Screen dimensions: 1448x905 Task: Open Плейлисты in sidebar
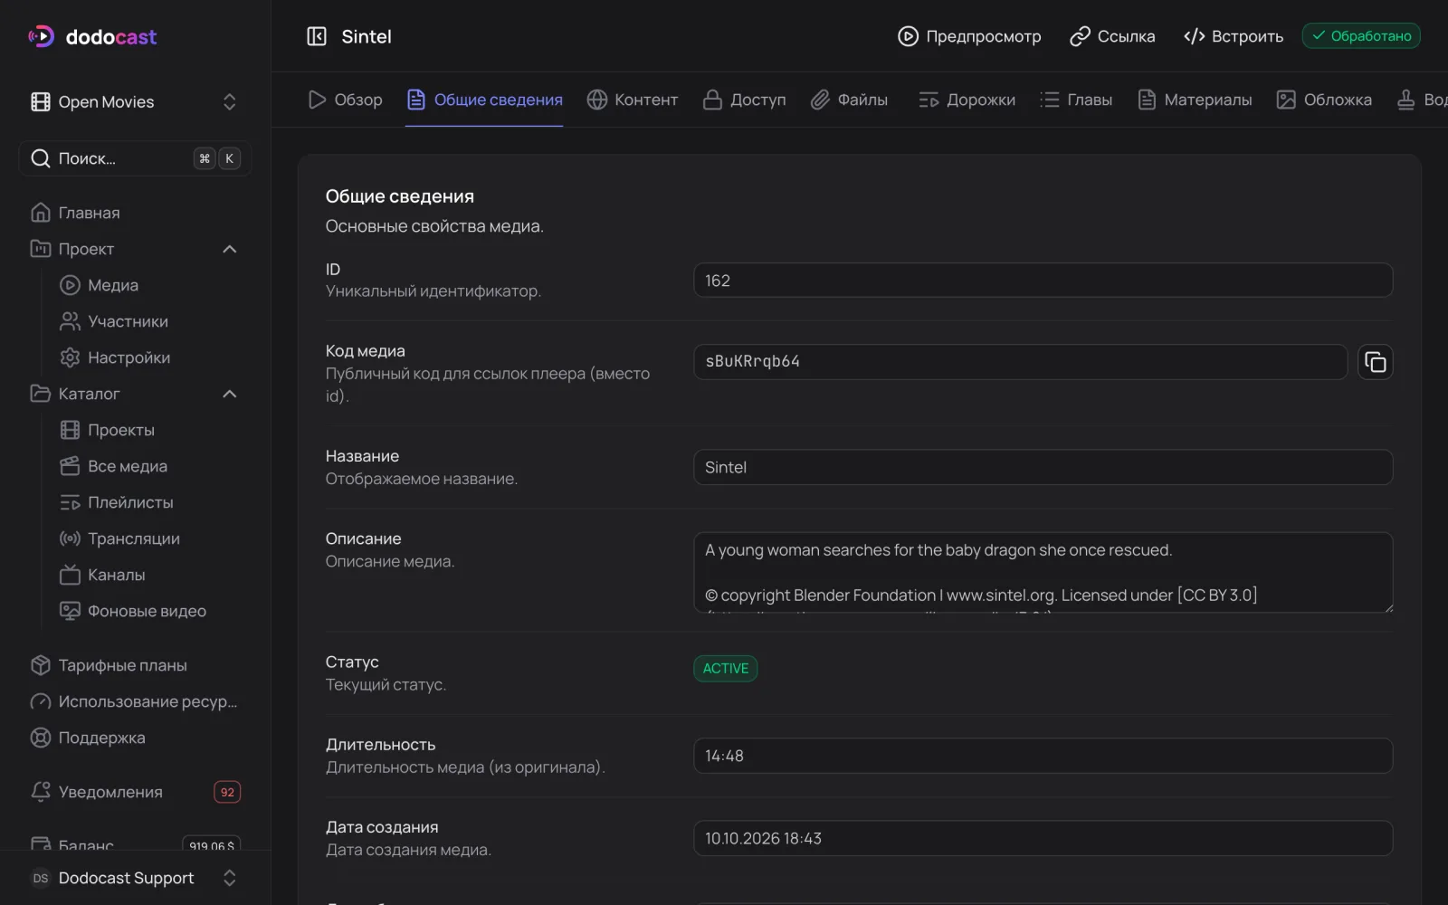pos(149,502)
